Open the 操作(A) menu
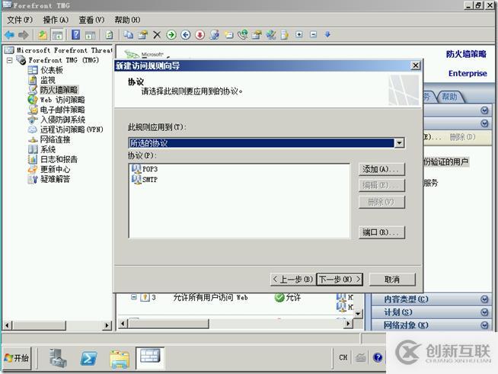The height and width of the screenshot is (374, 498). tap(56, 20)
